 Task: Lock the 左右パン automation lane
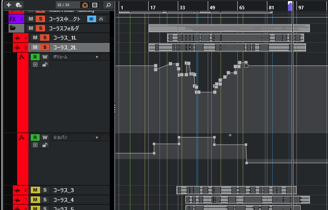click(x=45, y=145)
